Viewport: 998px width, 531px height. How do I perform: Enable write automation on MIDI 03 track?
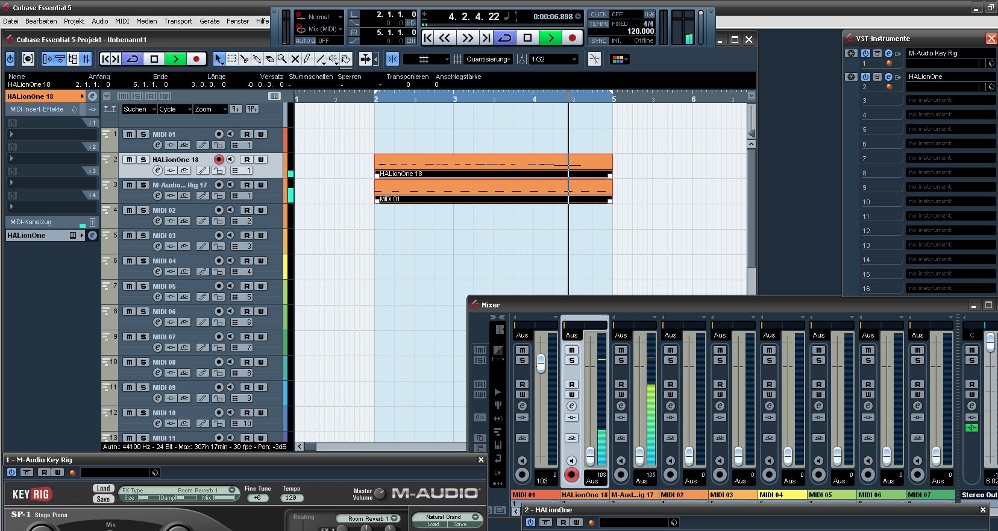261,236
